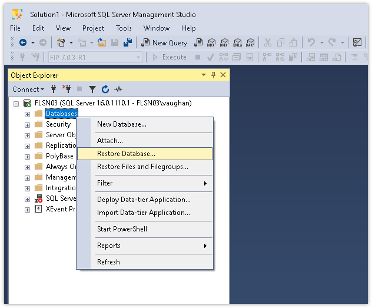Open the Project menu
Image resolution: width=372 pixels, height=308 pixels.
93,28
